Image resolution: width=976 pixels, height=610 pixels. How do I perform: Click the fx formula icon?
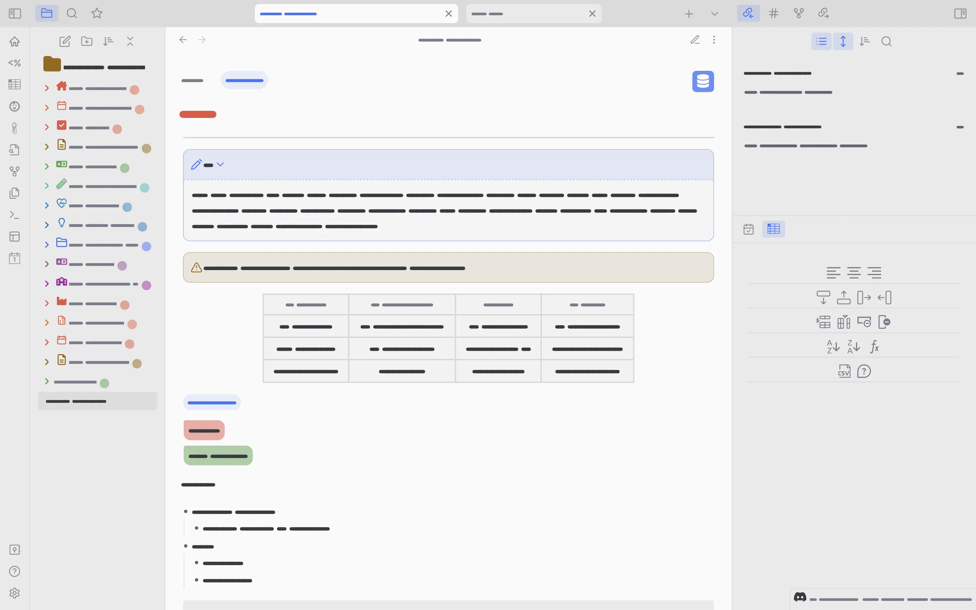pyautogui.click(x=874, y=347)
